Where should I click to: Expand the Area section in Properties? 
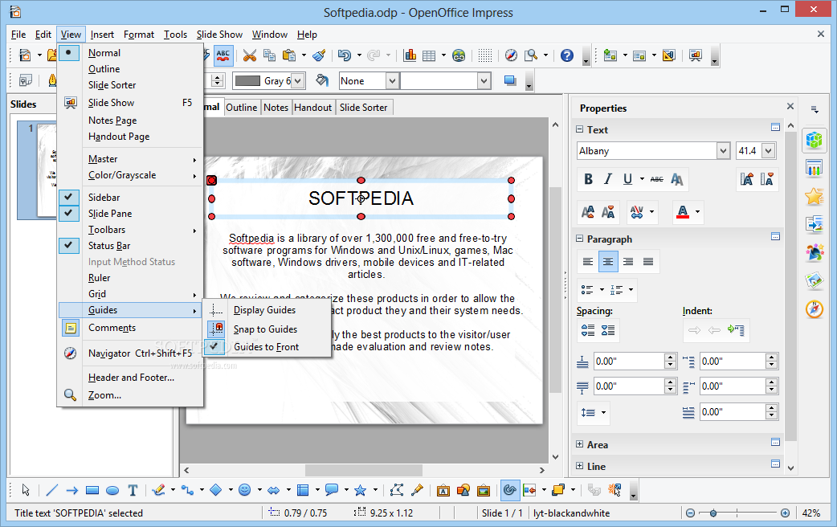(x=580, y=444)
